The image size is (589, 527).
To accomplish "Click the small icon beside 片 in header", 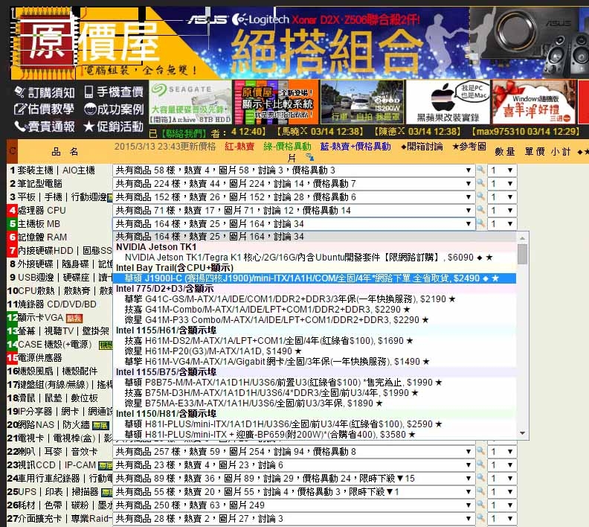I will point(309,157).
